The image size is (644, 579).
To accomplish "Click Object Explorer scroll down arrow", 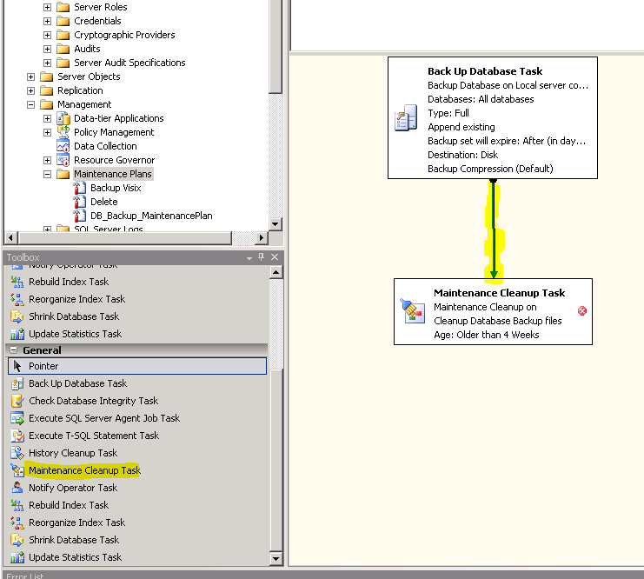I will pos(276,224).
